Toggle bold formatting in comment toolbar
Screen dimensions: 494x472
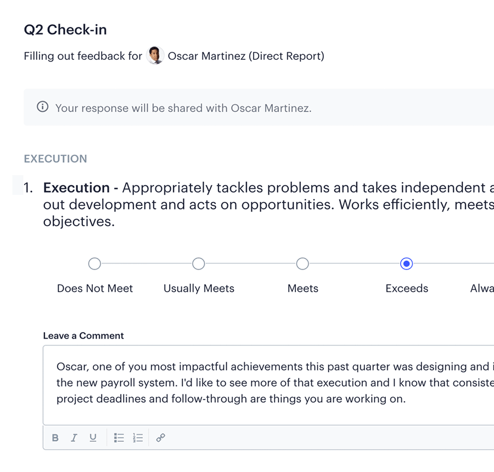[x=55, y=437]
